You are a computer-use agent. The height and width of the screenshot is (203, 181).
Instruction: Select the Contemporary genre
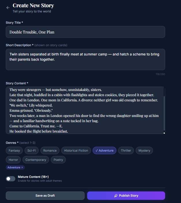(x=36, y=160)
